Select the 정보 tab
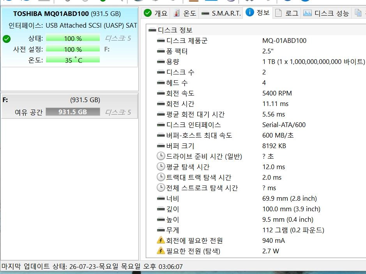Image resolution: width=366 pixels, height=274 pixels. tap(258, 12)
